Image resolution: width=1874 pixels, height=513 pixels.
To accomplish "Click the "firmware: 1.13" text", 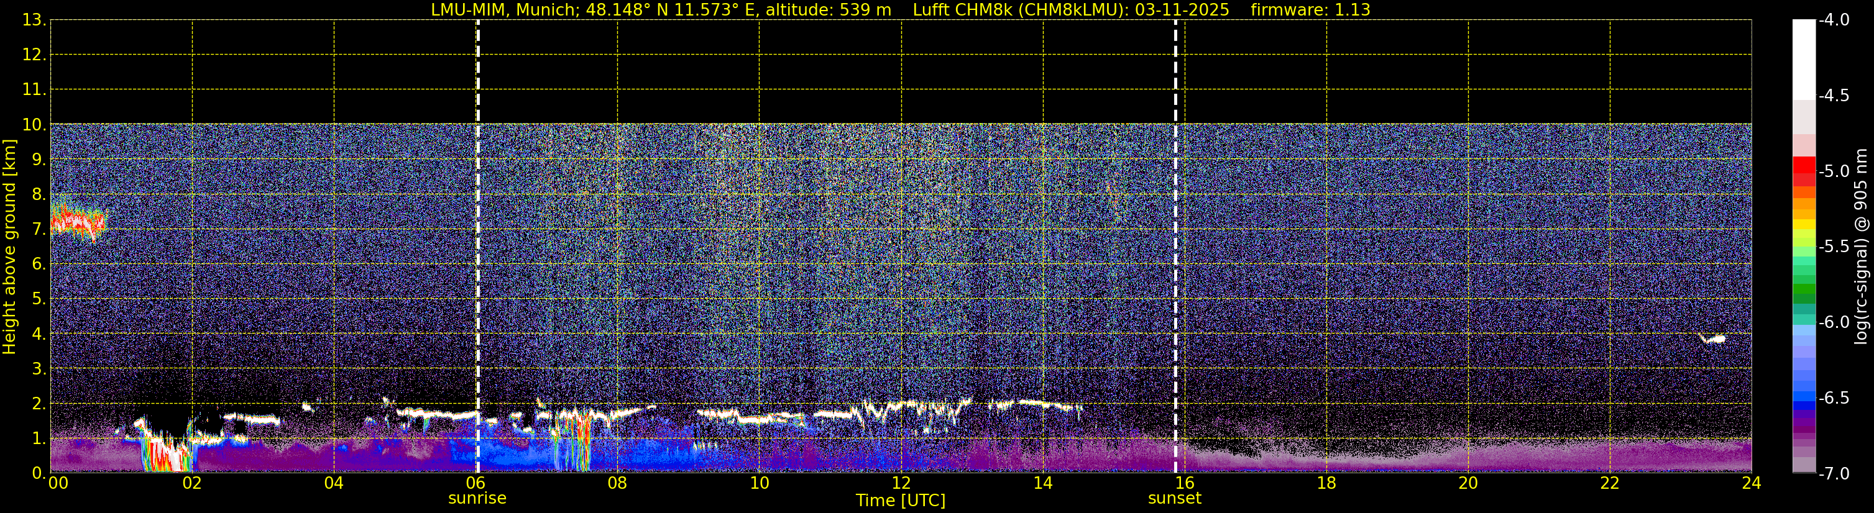I will pyautogui.click(x=1310, y=10).
